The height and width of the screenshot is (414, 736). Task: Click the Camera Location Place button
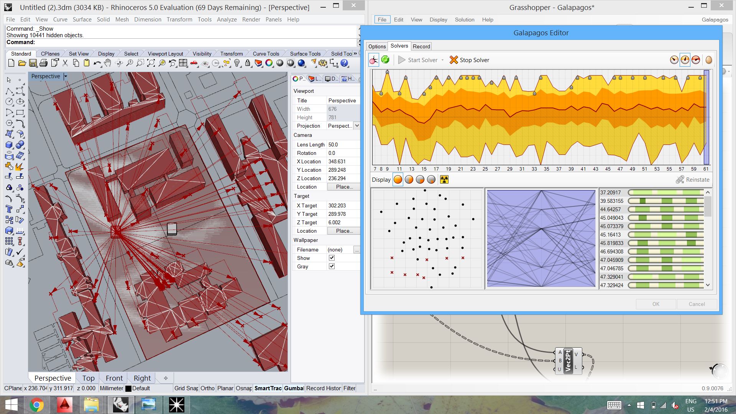[343, 187]
